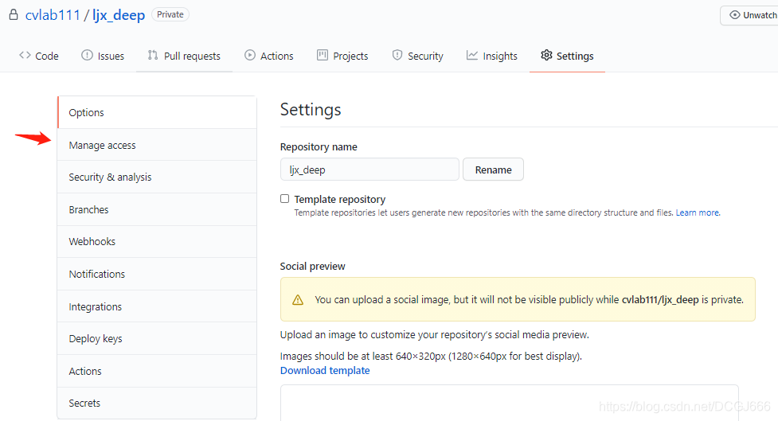Click the Issues circle icon
The height and width of the screenshot is (421, 778).
pyautogui.click(x=87, y=56)
